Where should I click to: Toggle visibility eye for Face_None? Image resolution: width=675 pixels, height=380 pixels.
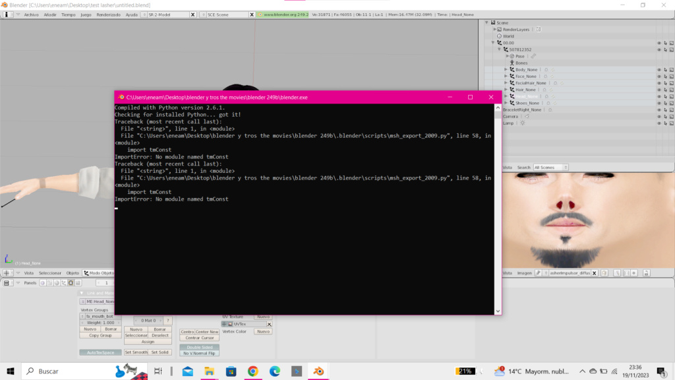[x=659, y=77]
